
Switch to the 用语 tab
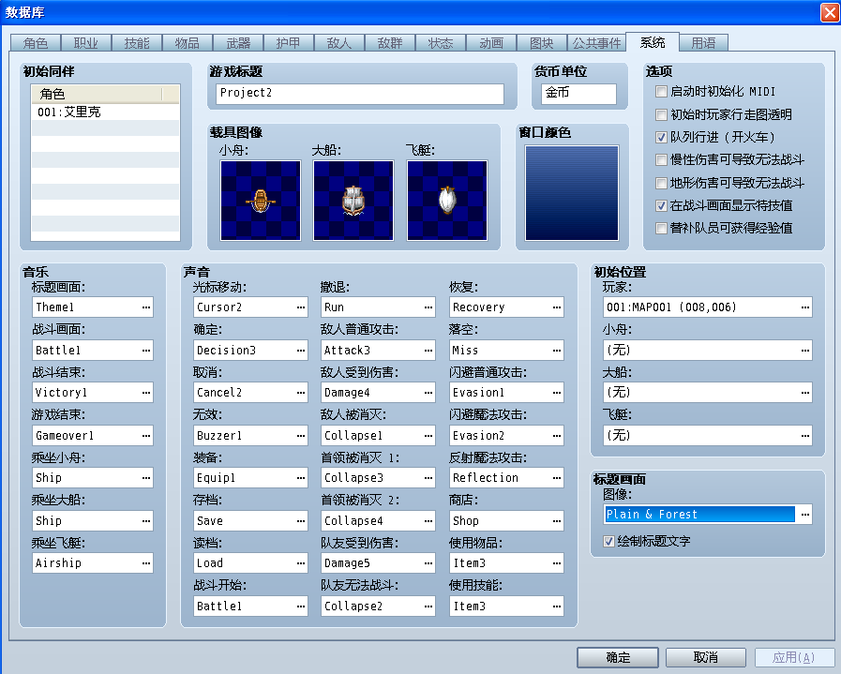[703, 43]
